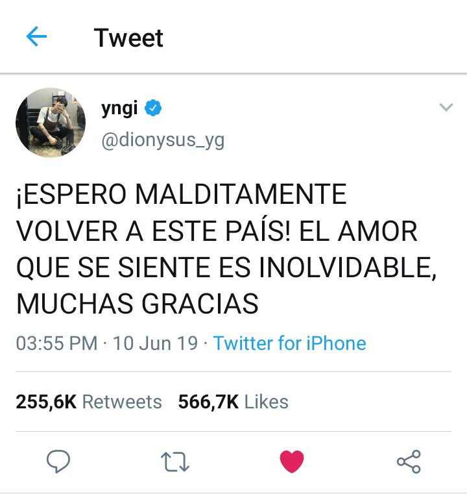Image resolution: width=467 pixels, height=496 pixels.
Task: Click the 10 Jun 19 date
Action: click(x=155, y=343)
